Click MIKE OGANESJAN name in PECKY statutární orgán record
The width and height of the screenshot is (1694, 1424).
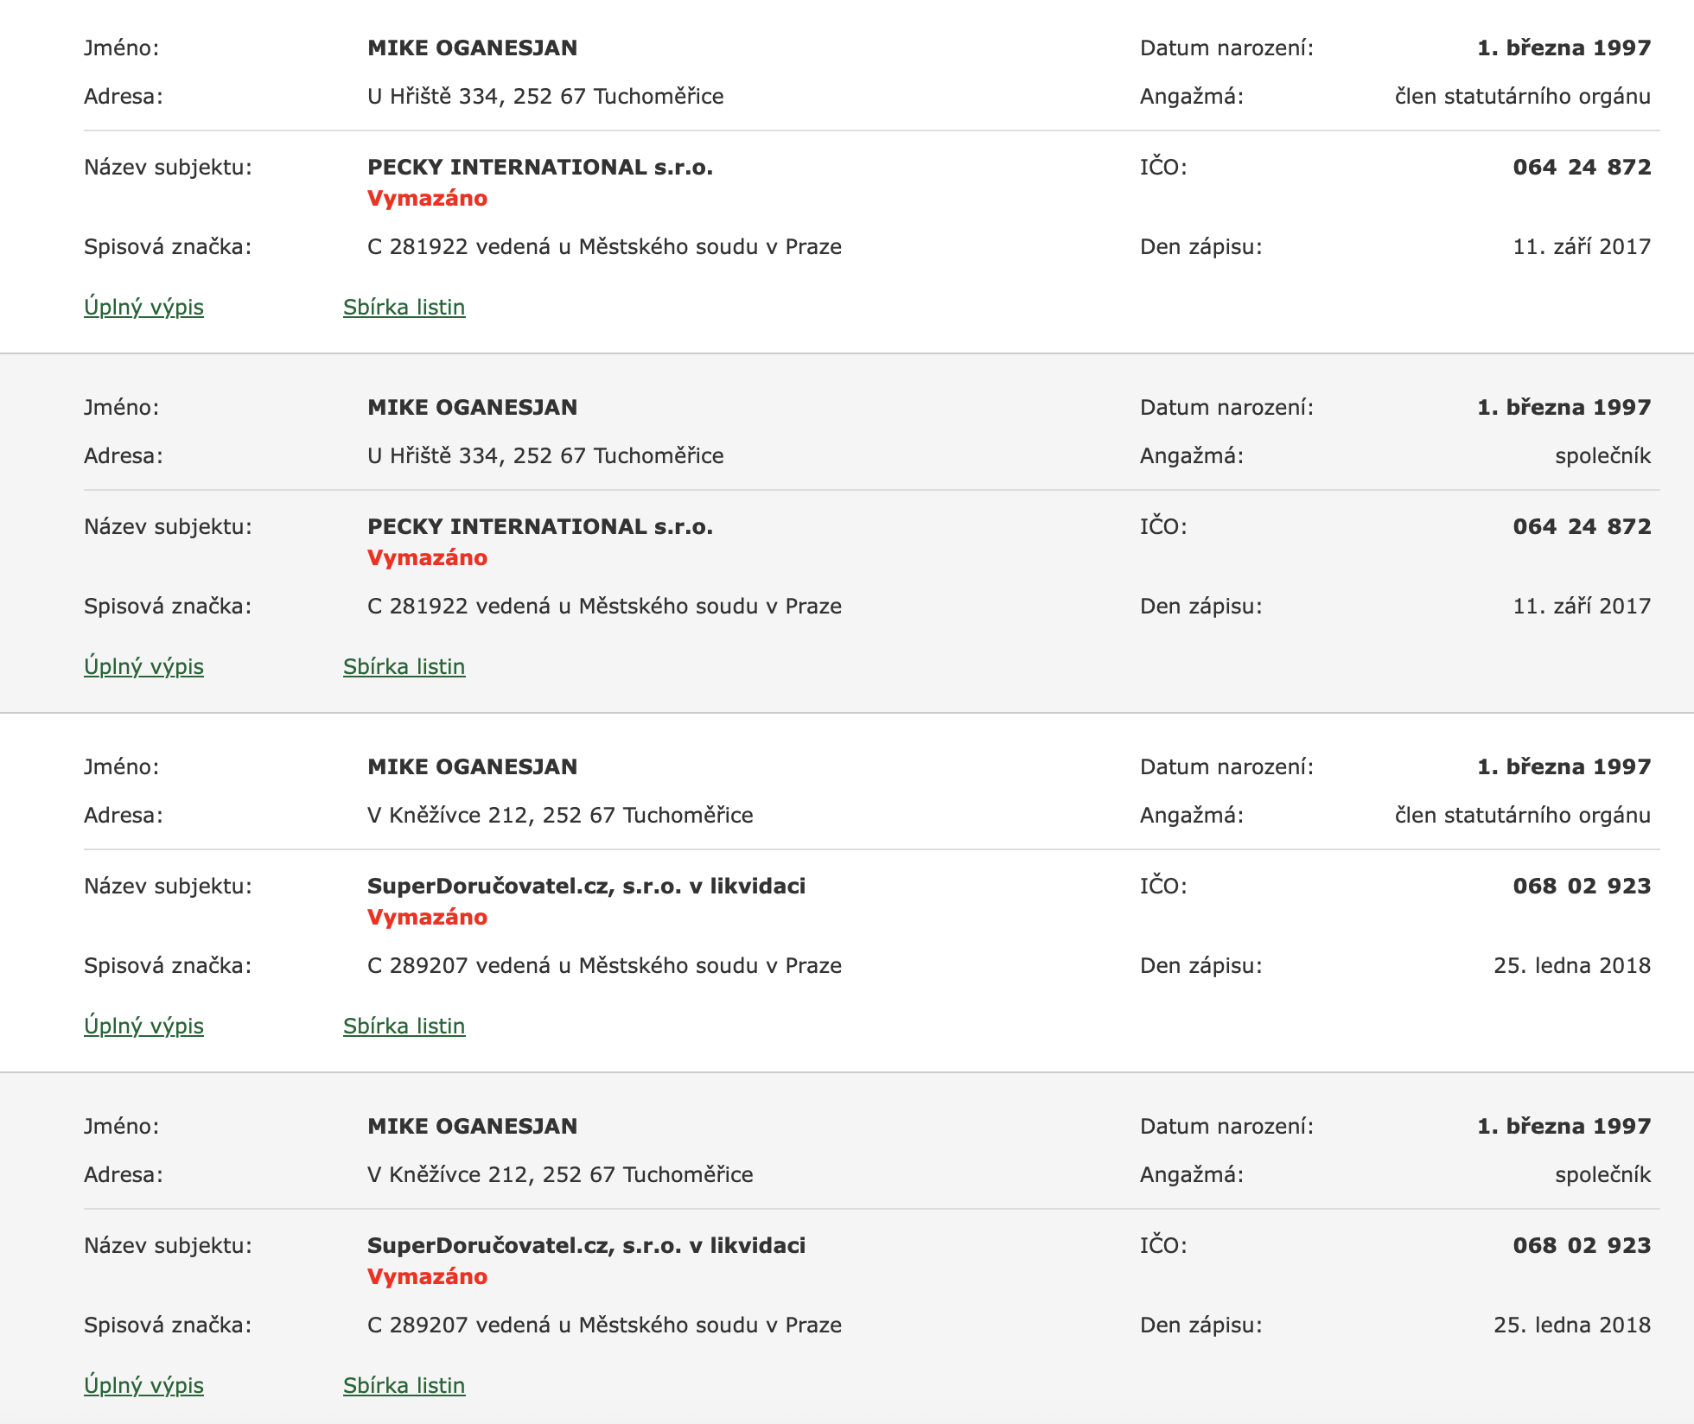(x=472, y=48)
